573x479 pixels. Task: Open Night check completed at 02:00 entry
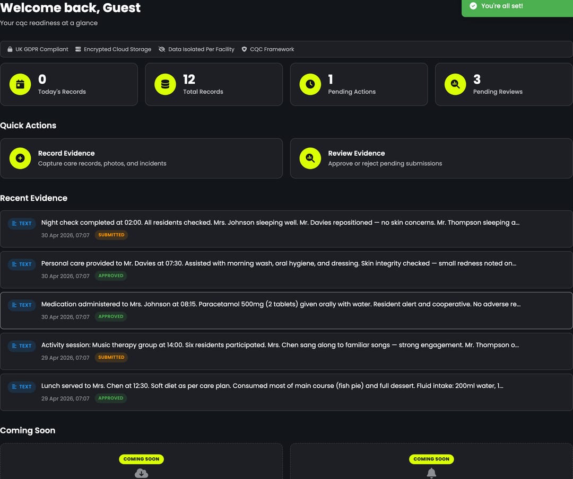tap(286, 229)
